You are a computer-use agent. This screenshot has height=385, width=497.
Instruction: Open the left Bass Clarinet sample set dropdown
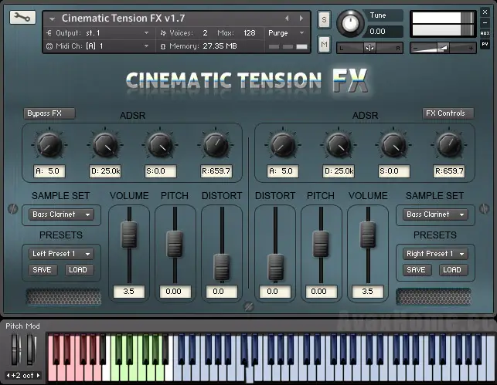[61, 214]
